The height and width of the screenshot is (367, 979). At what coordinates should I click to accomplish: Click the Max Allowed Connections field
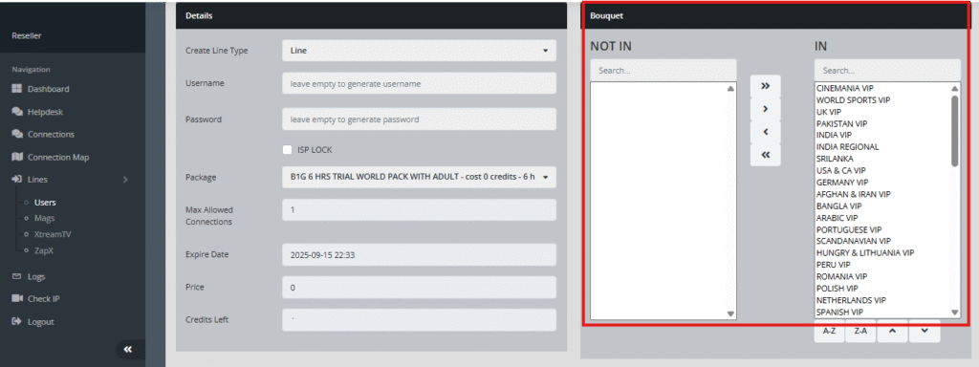[x=419, y=210]
